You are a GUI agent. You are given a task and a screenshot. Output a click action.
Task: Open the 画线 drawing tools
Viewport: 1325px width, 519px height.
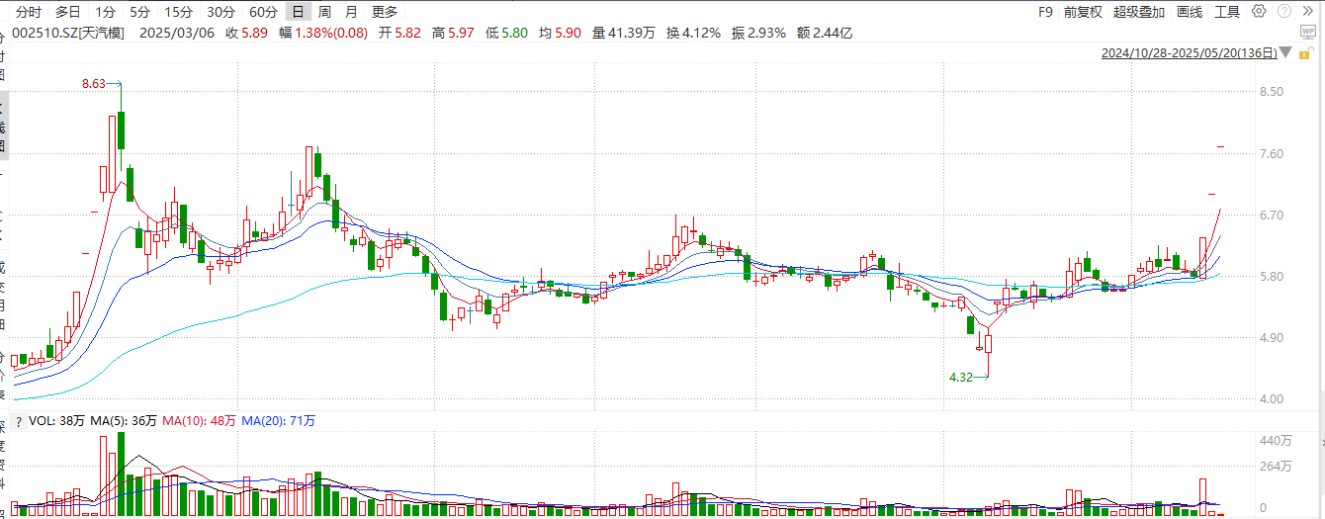1190,12
